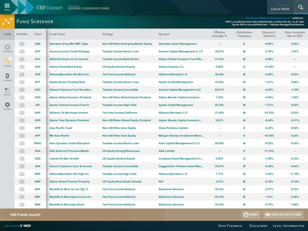This screenshot has width=308, height=231.
Task: Open the Sponsors tool icon
Action: pos(7,77)
